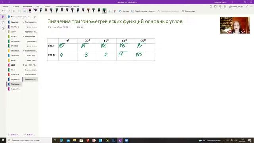Switch to the Рисование tab
The image size is (254, 143).
pyautogui.click(x=27, y=6)
